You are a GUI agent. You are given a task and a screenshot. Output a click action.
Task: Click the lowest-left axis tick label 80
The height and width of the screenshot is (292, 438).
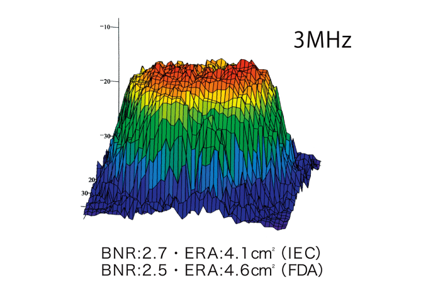[x=85, y=193]
